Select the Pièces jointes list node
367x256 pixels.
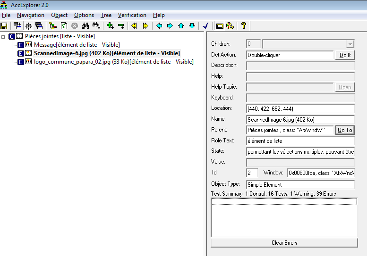60,36
